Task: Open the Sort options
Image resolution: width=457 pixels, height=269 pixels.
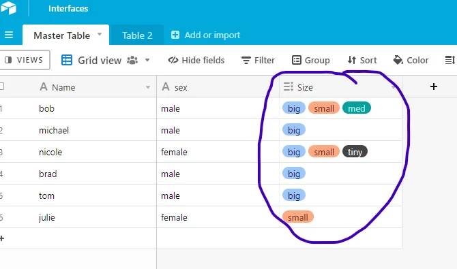Action: click(x=362, y=60)
